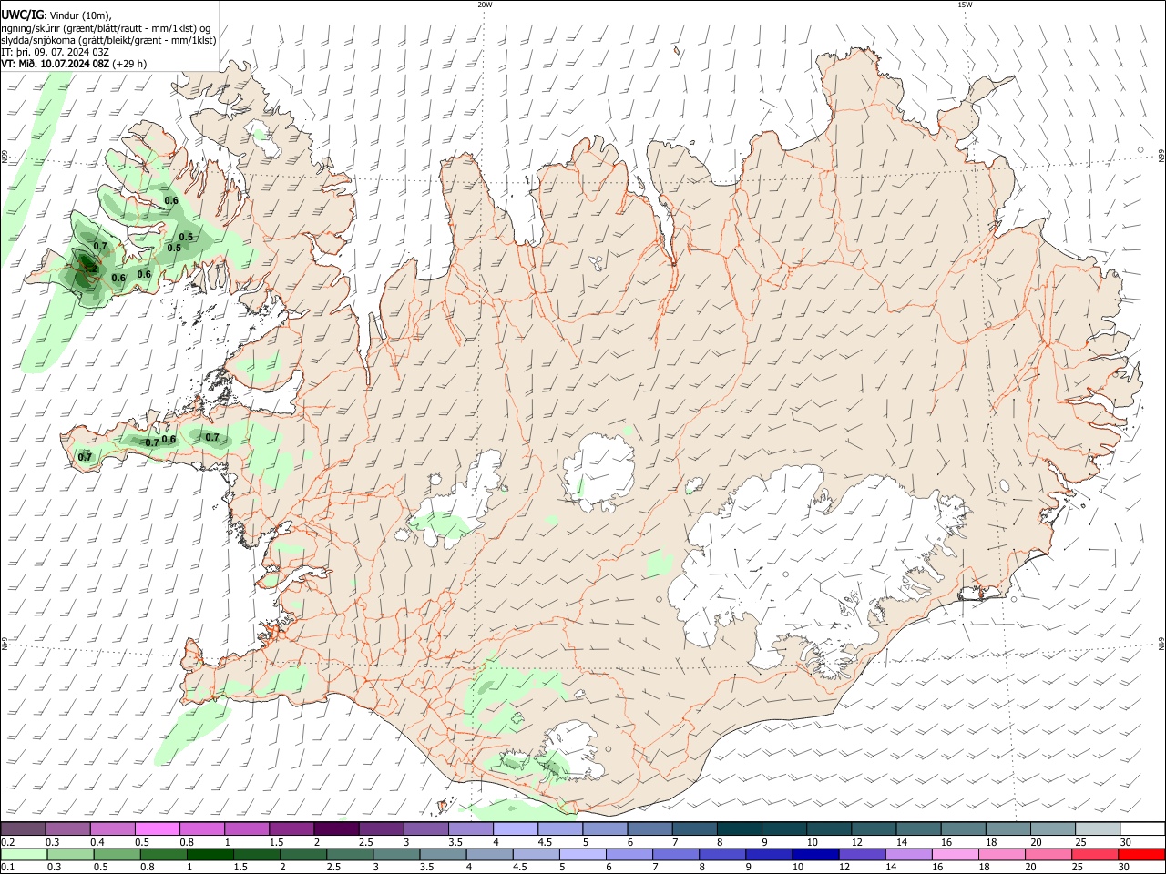The width and height of the screenshot is (1166, 874).
Task: Click the IT: þri. 09. 07. 2024 03Z line
Action: click(56, 52)
